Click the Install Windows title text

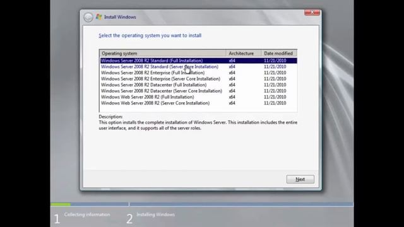click(120, 17)
